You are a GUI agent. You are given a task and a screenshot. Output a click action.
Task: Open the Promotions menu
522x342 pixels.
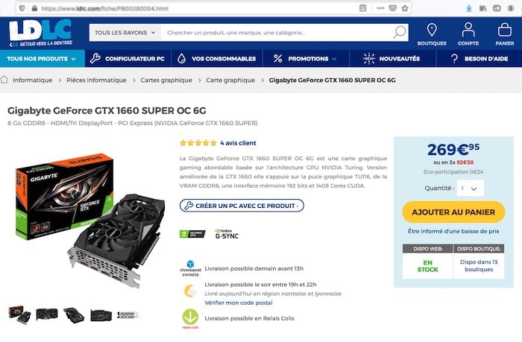(306, 59)
